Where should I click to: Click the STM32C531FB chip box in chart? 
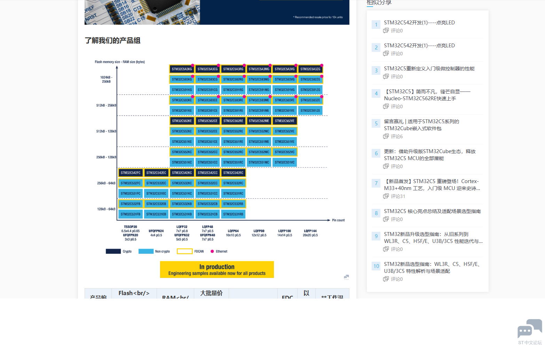[131, 214]
